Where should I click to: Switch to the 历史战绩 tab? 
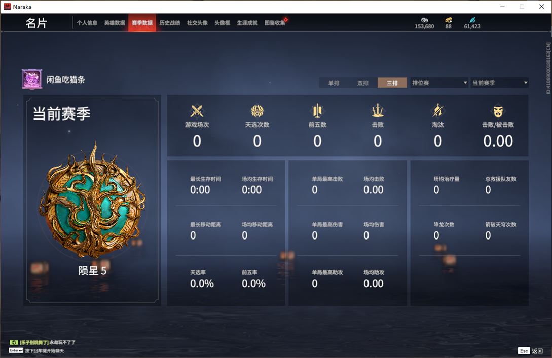click(x=170, y=23)
